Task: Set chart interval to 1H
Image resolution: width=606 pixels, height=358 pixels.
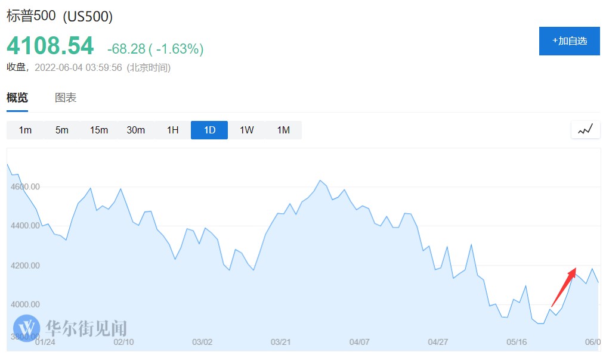Action: (172, 130)
